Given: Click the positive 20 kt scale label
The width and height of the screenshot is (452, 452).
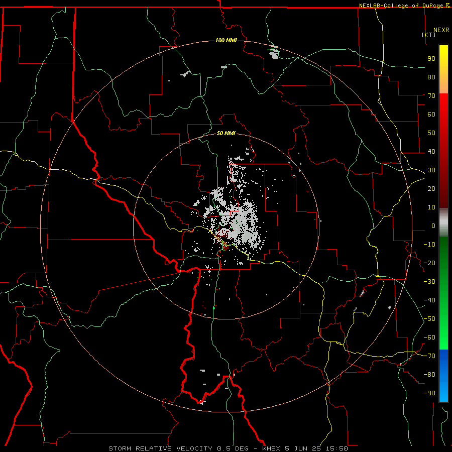Looking at the screenshot, I should coord(431,189).
